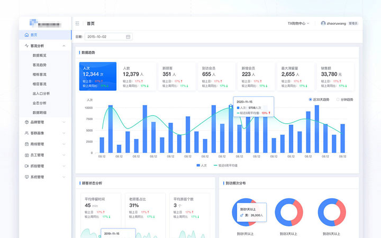Click the 客群画像 people icon
This screenshot has width=381, height=238.
(x=27, y=133)
